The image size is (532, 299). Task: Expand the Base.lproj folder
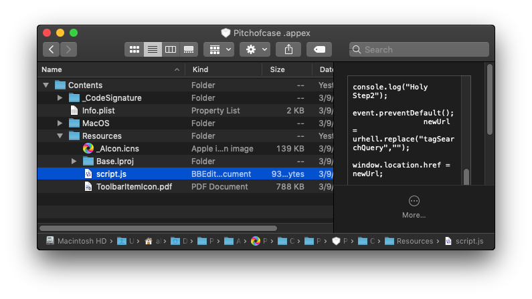(74, 162)
